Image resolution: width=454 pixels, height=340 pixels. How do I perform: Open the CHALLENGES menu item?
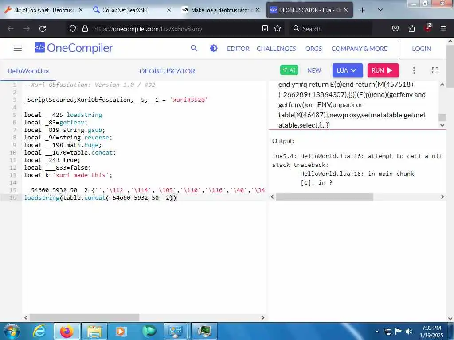tap(276, 49)
